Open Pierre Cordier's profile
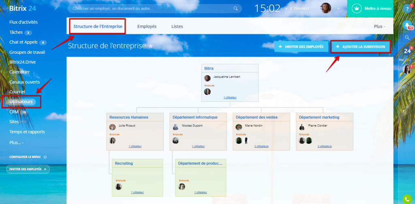The image size is (415, 204). coord(318,126)
